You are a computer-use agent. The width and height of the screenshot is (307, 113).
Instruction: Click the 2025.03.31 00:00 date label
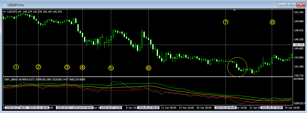[x=38, y=108]
